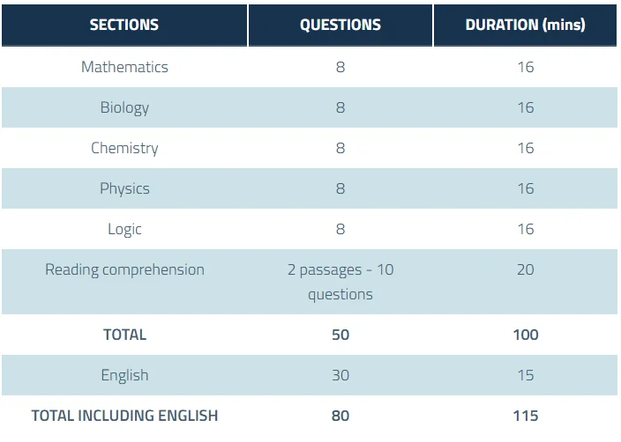
Task: Select the Mathematics section cell
Action: click(x=124, y=67)
